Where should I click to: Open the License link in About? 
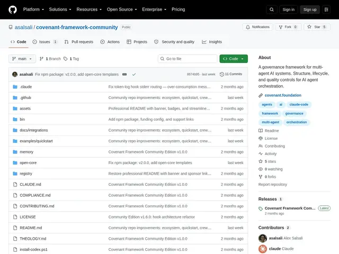pyautogui.click(x=268, y=139)
